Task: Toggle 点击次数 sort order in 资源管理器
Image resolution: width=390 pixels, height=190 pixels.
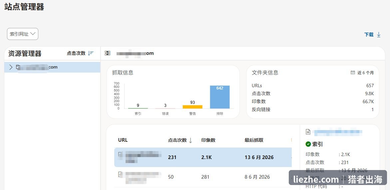Action: (x=80, y=53)
